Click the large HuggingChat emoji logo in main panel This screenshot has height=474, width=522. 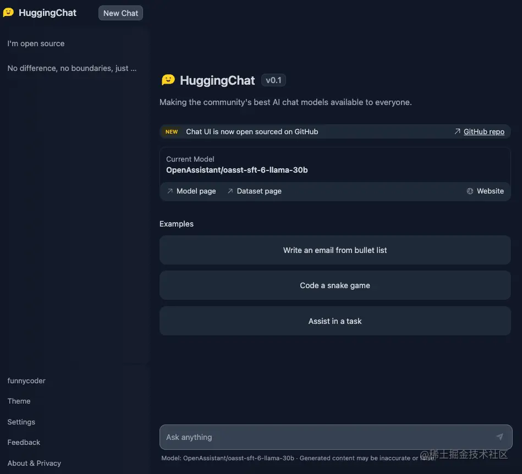[168, 80]
